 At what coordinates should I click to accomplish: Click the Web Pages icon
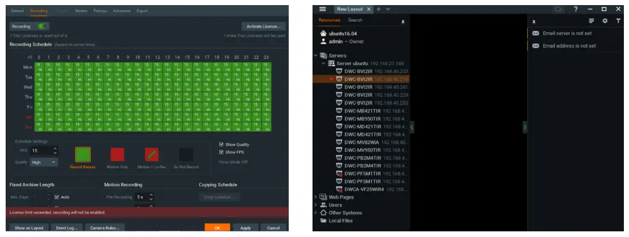tap(323, 197)
